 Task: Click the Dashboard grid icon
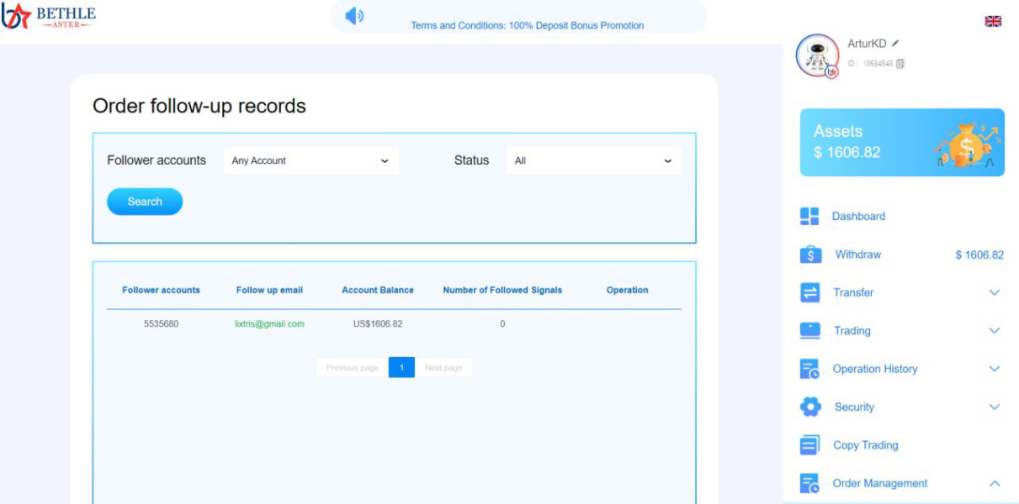(x=809, y=217)
